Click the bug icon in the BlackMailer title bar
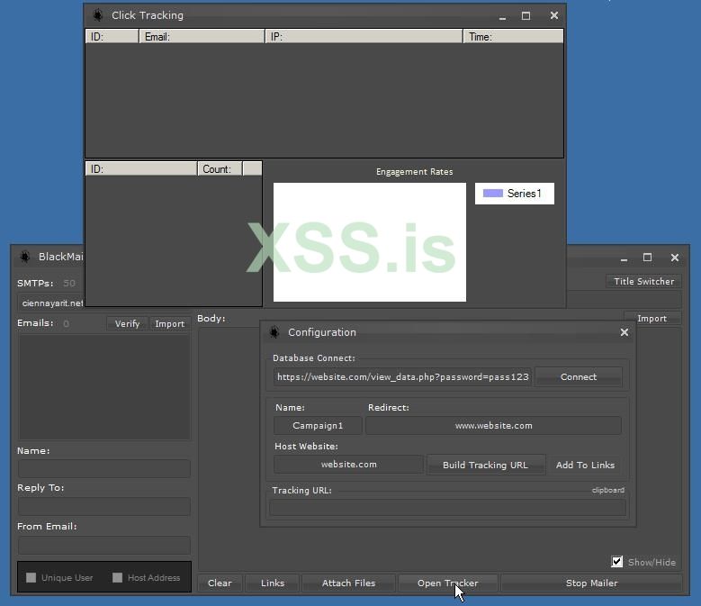 [25, 257]
